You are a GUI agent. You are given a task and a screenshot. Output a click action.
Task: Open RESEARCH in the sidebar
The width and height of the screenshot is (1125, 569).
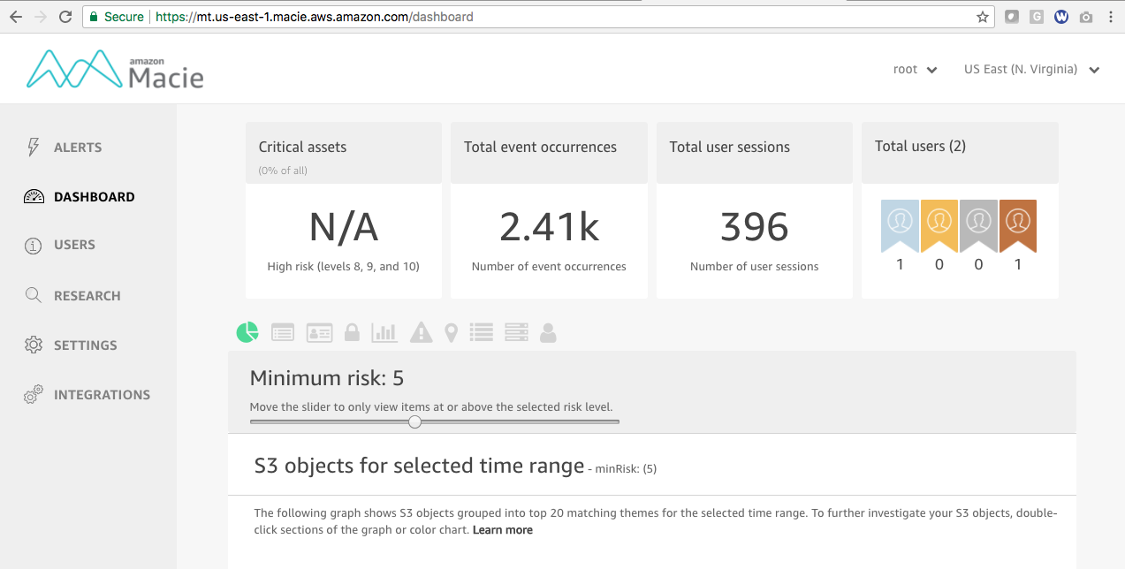87,296
